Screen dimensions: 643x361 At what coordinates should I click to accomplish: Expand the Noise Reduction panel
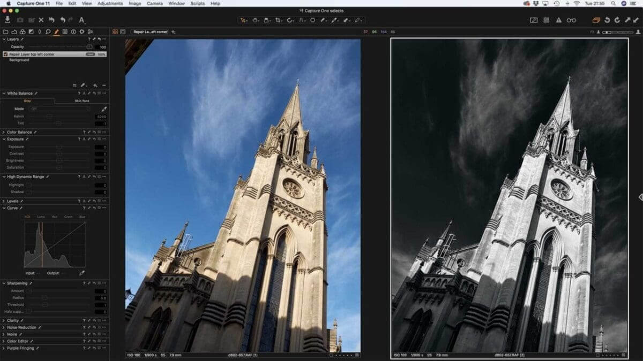tap(4, 327)
